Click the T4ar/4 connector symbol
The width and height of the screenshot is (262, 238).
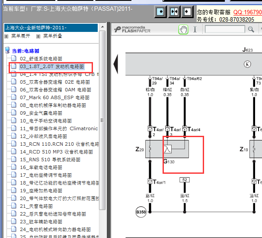pos(185,128)
